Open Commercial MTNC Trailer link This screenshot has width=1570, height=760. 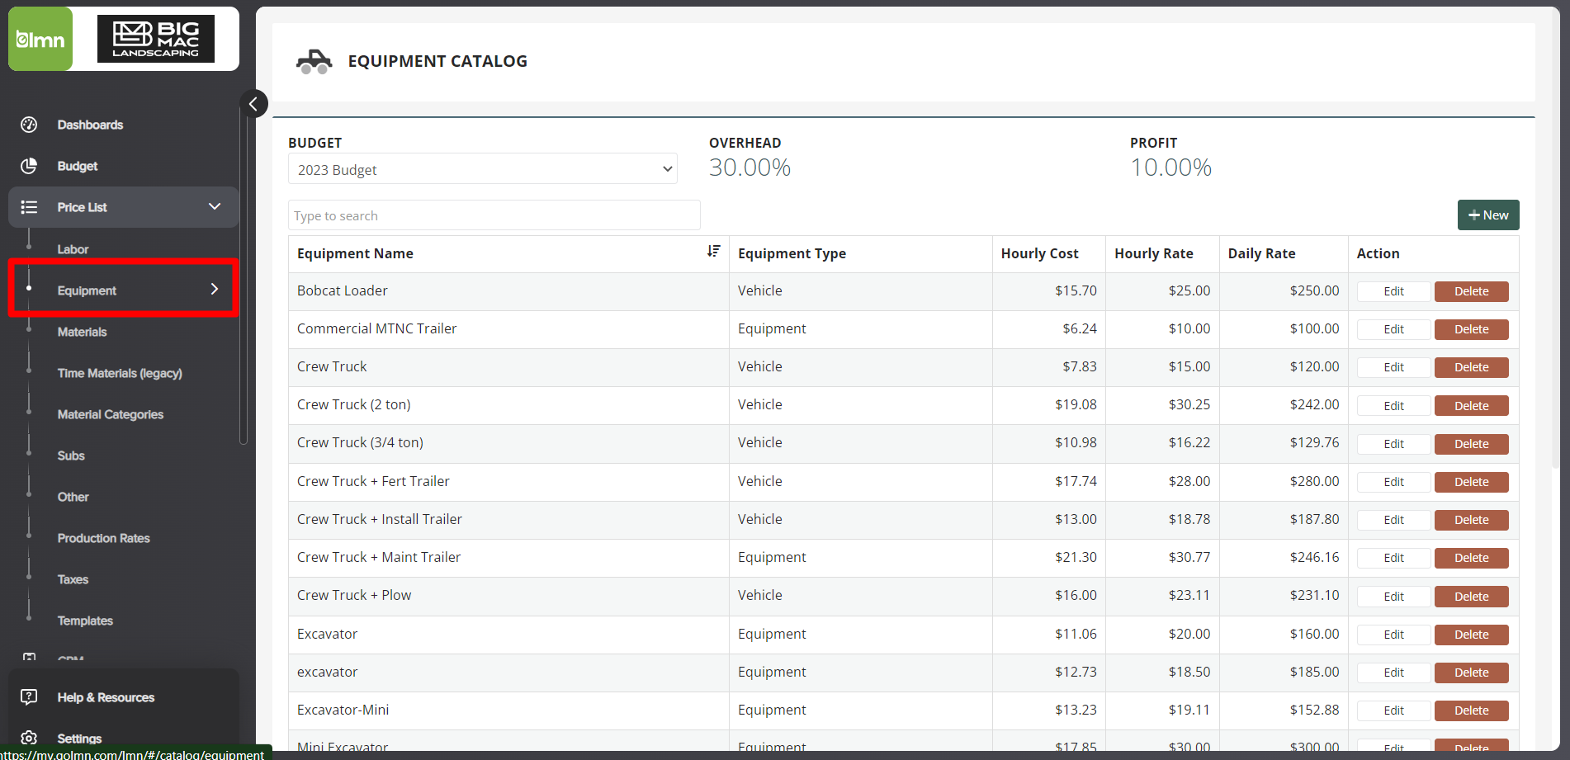click(x=376, y=328)
